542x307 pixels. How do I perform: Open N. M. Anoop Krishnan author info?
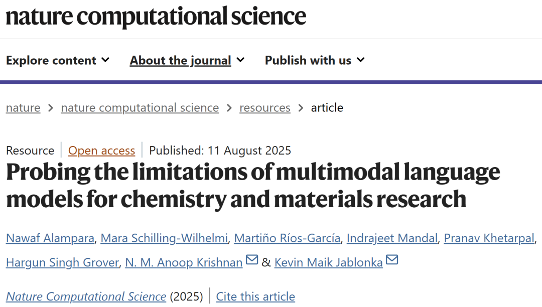click(184, 262)
